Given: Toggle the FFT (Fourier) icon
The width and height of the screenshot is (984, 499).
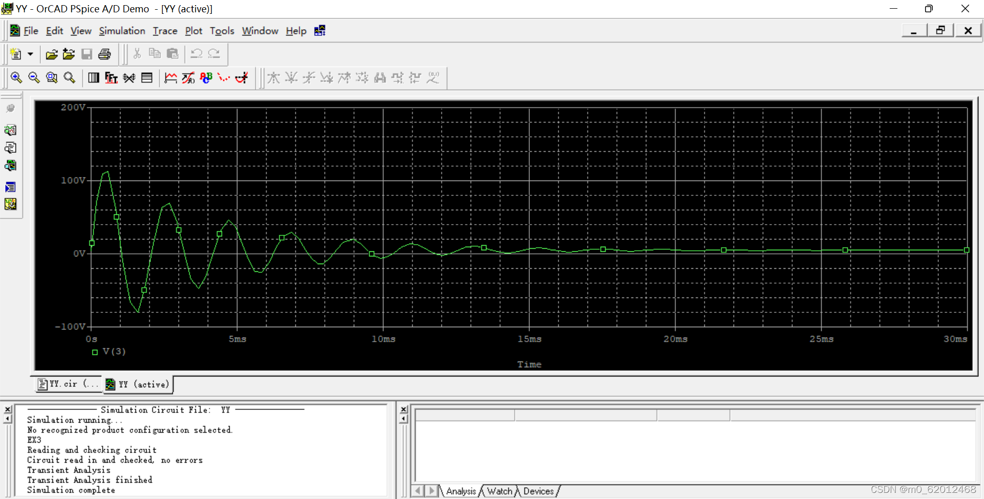Looking at the screenshot, I should [111, 77].
